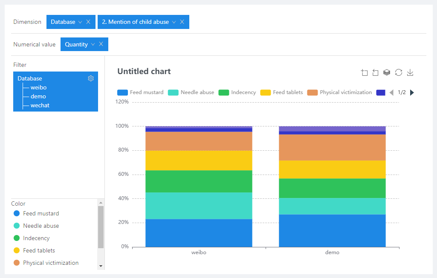The width and height of the screenshot is (437, 278).
Task: Remove the Mention of child abuse dimension
Action: 182,22
